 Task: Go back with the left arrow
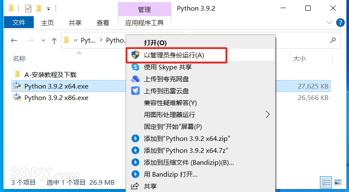click(14, 40)
